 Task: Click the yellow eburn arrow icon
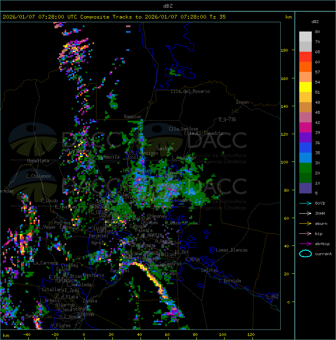[305, 224]
